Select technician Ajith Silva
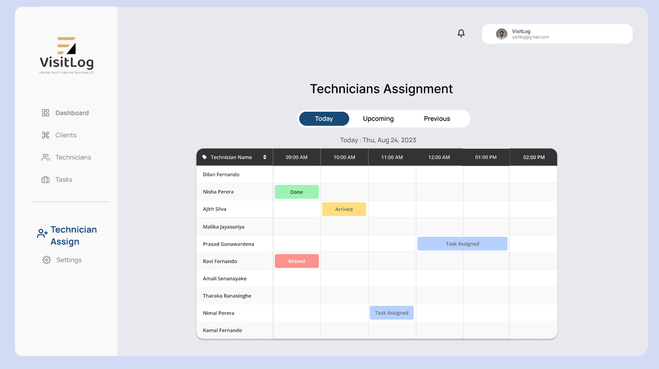 (x=214, y=209)
